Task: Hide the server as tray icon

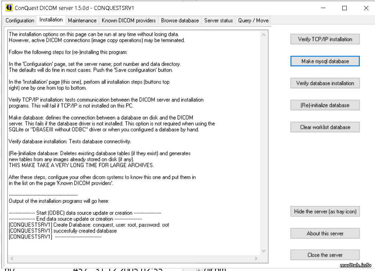Action: pyautogui.click(x=325, y=211)
